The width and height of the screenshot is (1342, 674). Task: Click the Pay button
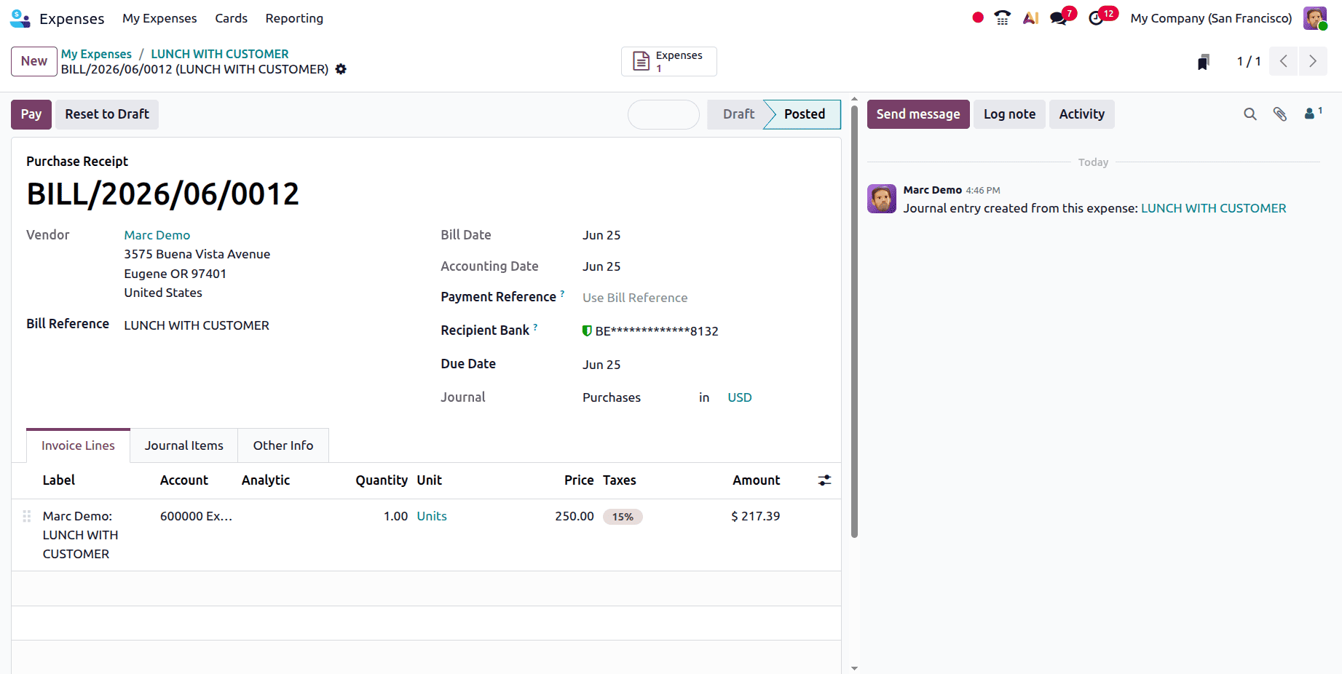tap(31, 114)
